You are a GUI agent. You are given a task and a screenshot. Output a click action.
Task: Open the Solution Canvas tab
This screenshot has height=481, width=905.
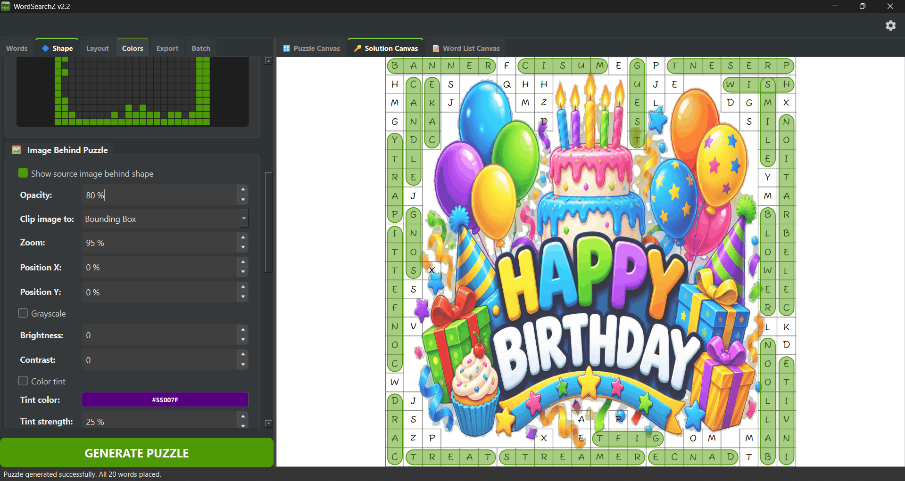coord(386,48)
